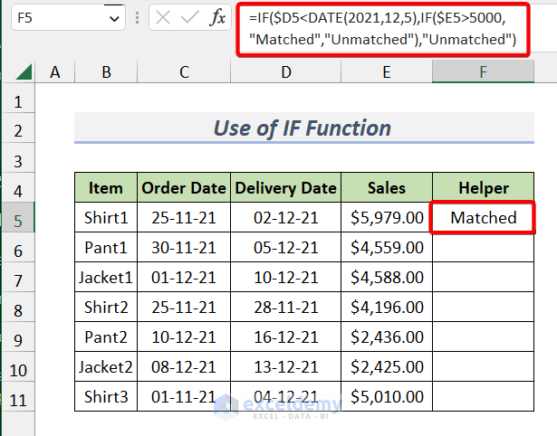Select column F header
557x436 pixels.
pos(484,72)
